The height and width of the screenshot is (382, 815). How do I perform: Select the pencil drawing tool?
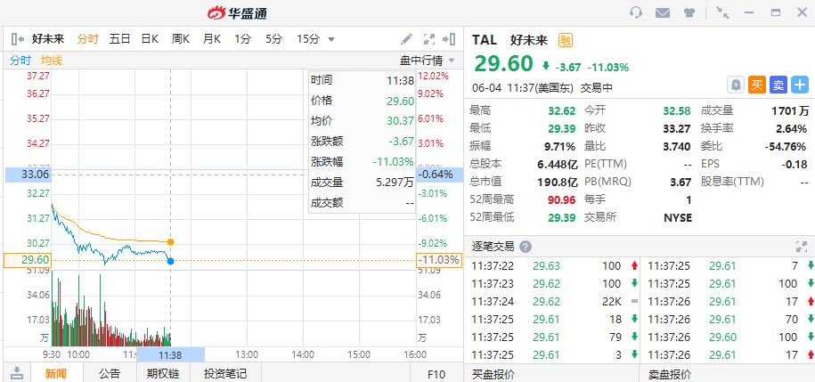click(406, 39)
